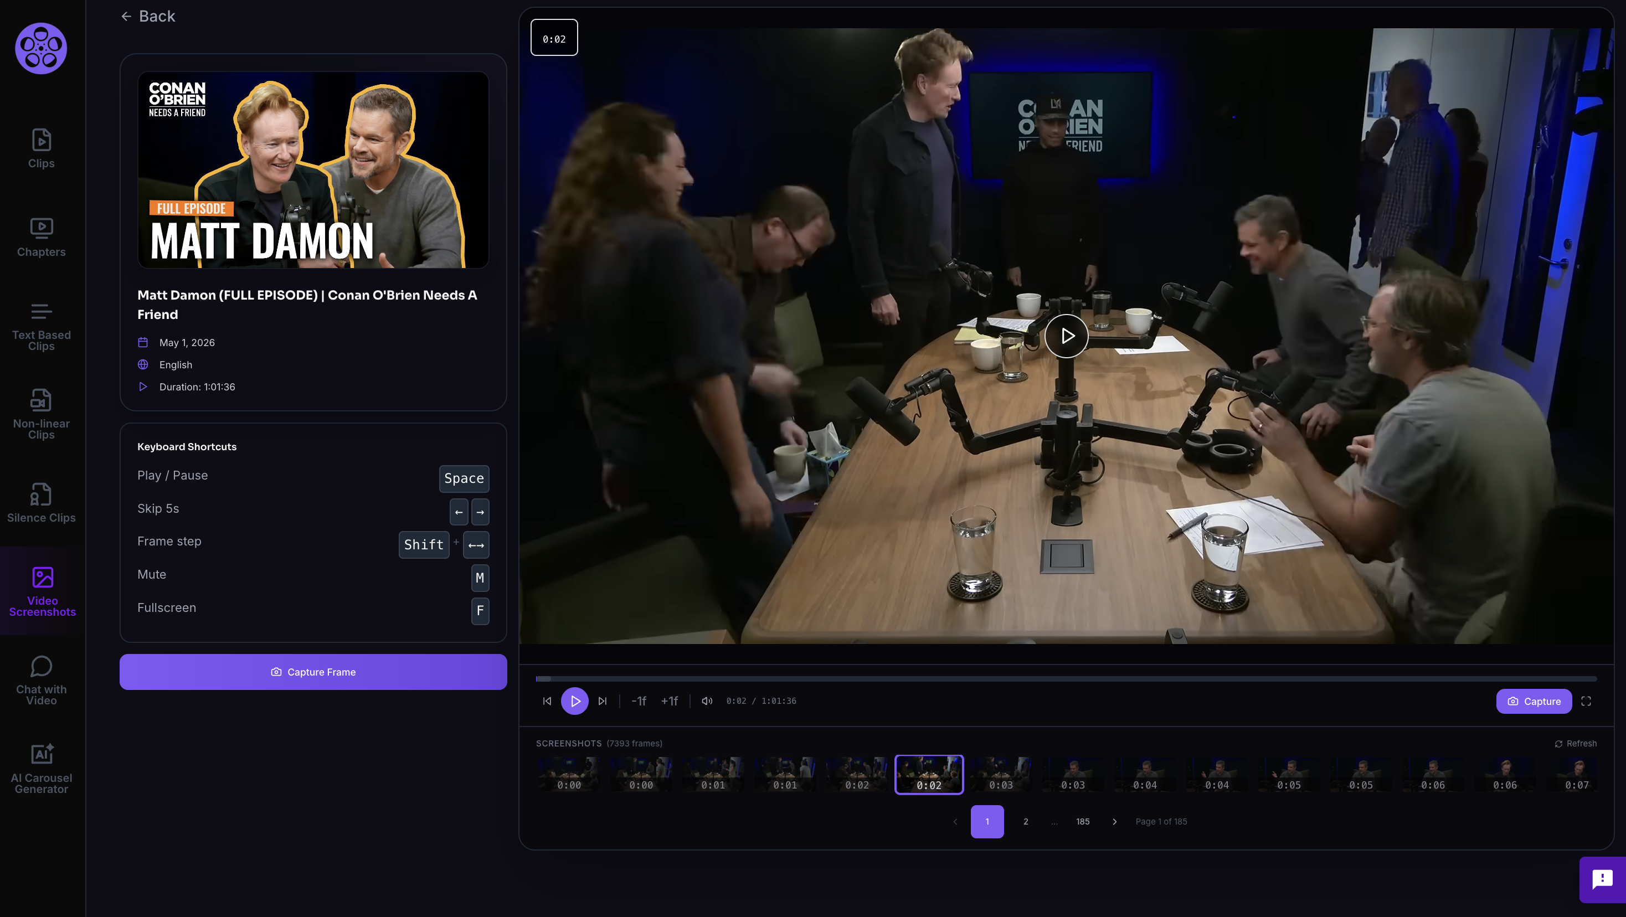Select the first 0:00 screenshot thumbnail

tap(569, 774)
